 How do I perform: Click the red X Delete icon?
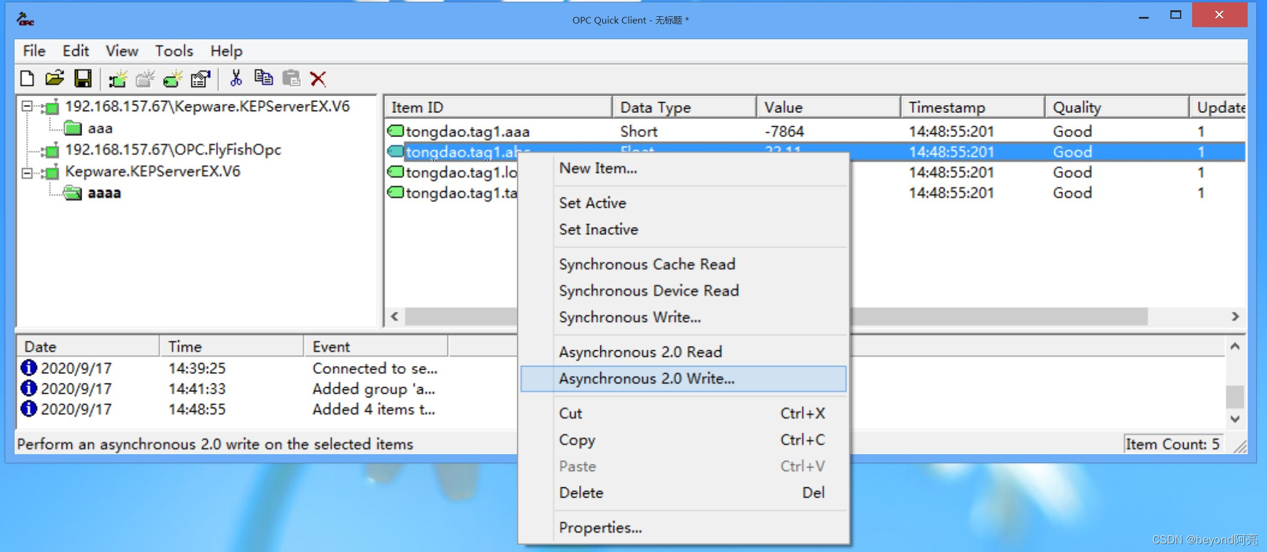(x=318, y=79)
